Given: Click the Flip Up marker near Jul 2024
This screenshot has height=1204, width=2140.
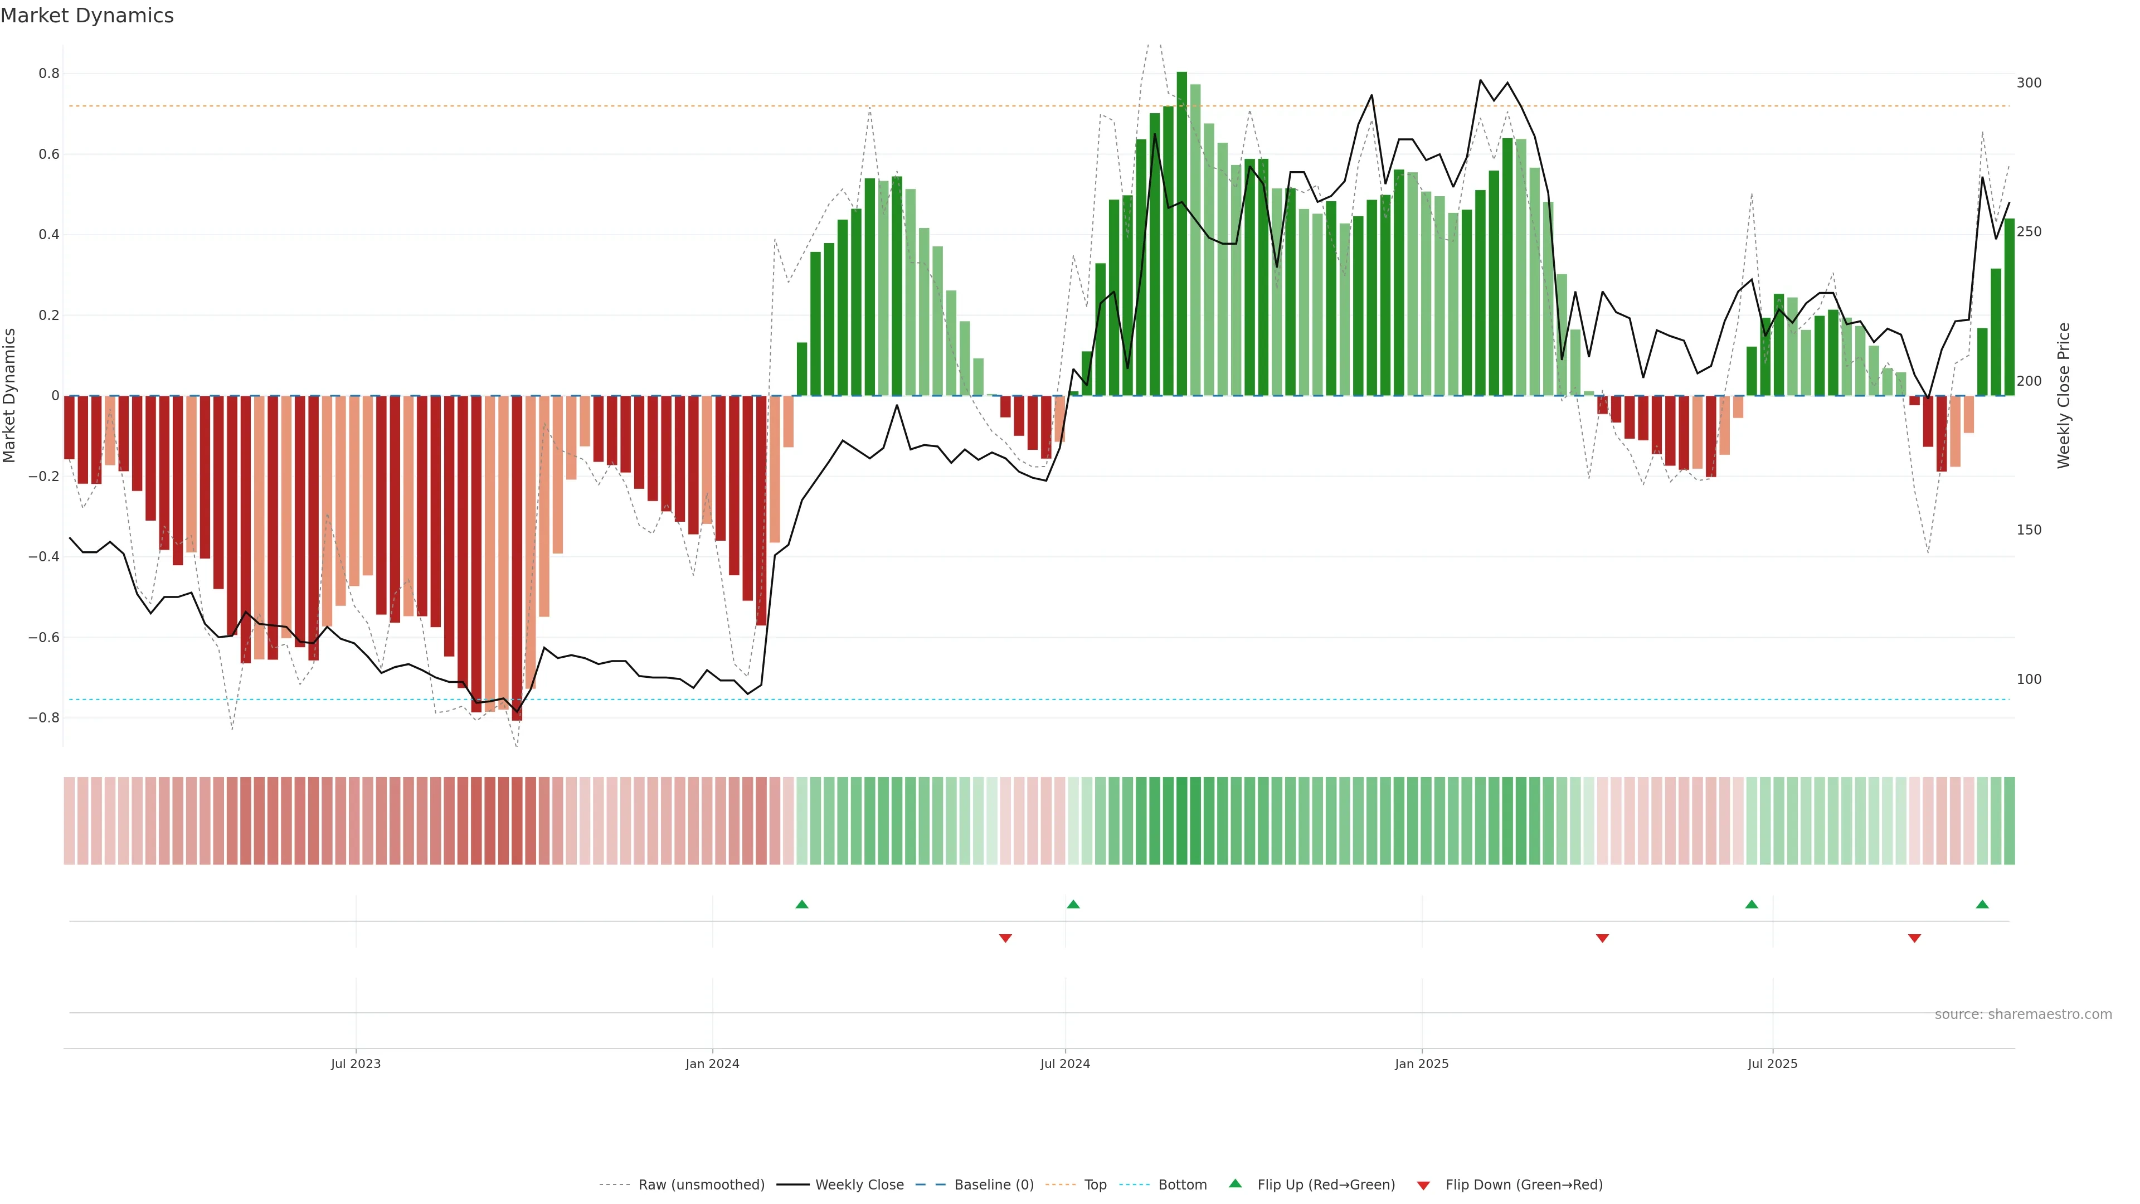Looking at the screenshot, I should pyautogui.click(x=1072, y=904).
